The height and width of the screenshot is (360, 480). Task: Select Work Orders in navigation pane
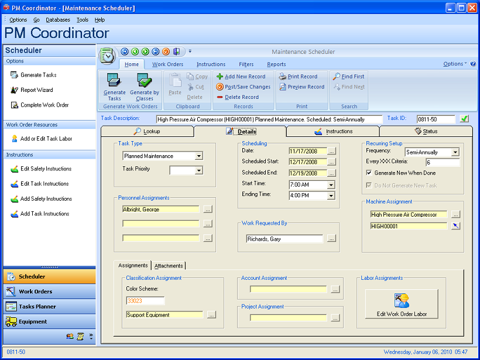(49, 292)
